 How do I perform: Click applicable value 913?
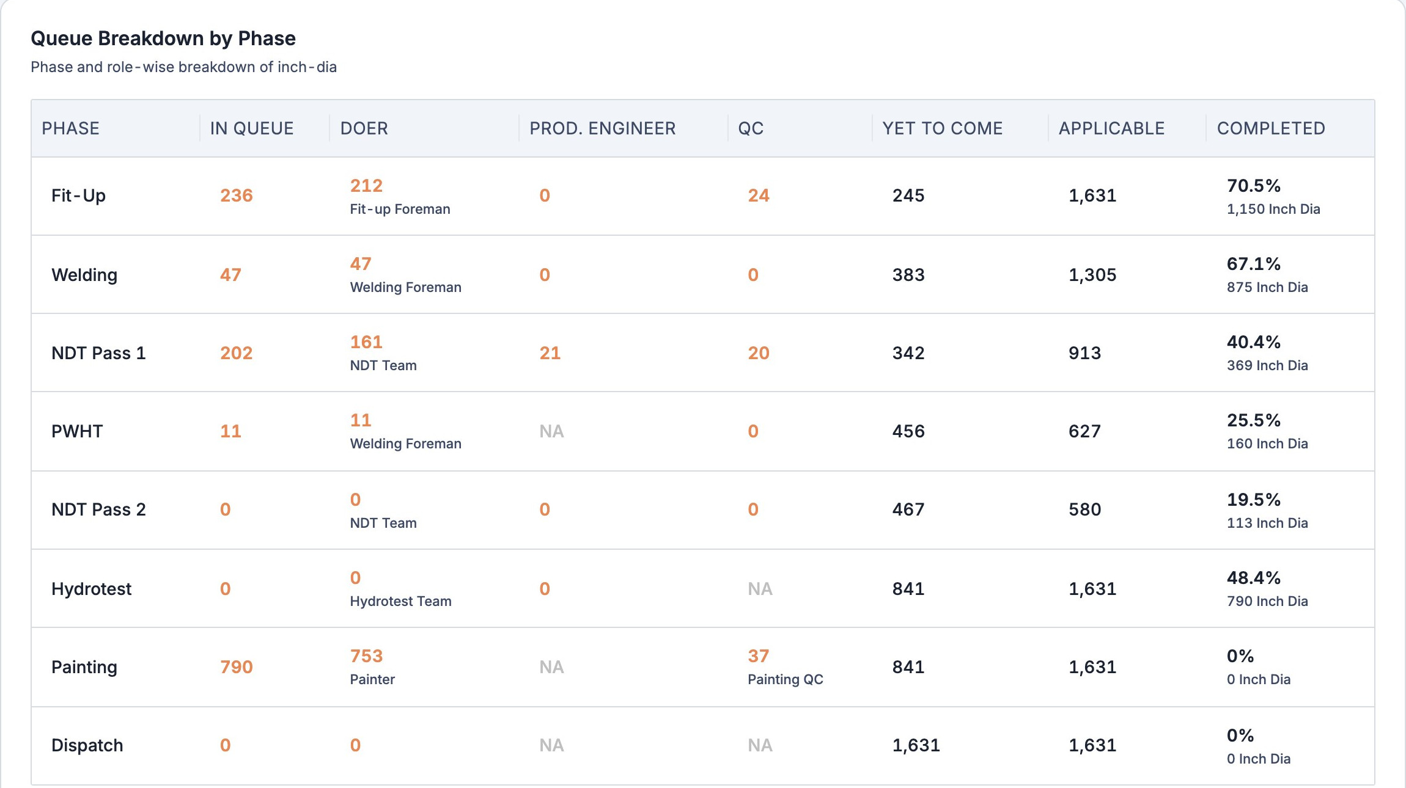pos(1085,353)
